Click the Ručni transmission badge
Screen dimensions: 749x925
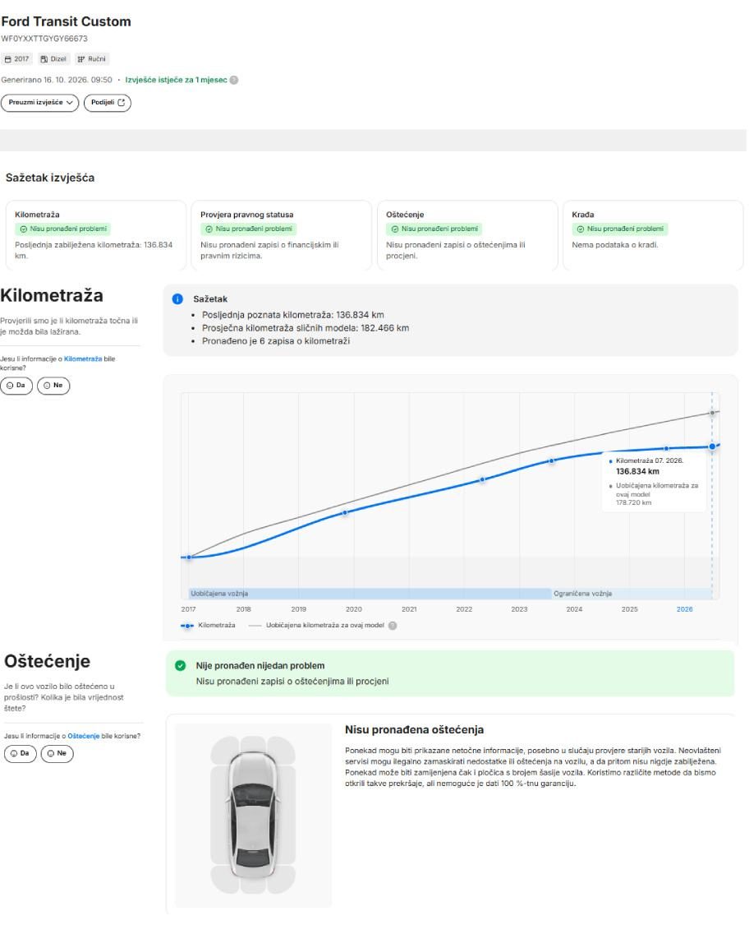point(92,59)
